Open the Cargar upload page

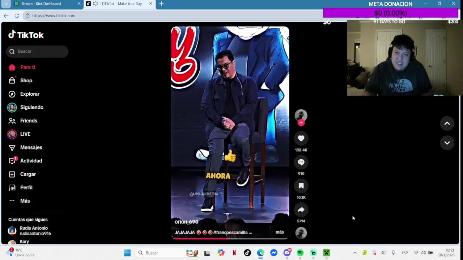22,174
